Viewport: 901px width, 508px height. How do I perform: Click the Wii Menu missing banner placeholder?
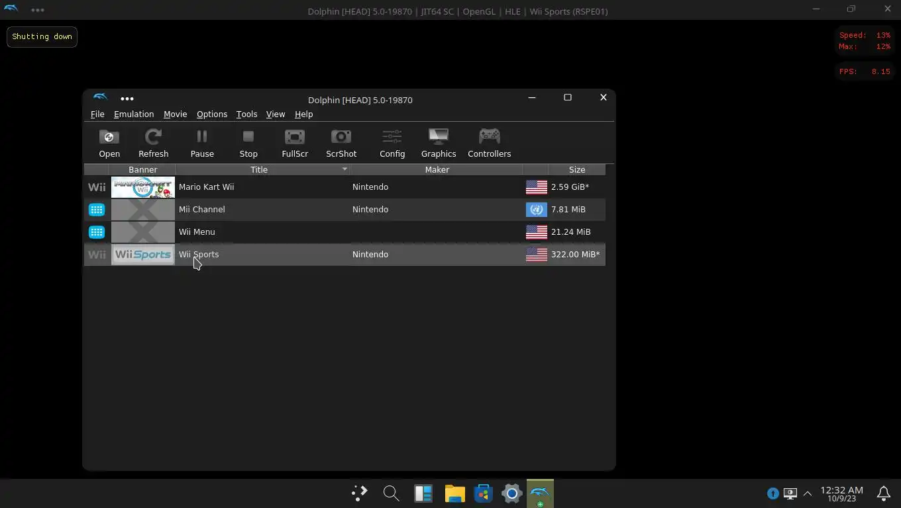pyautogui.click(x=143, y=232)
